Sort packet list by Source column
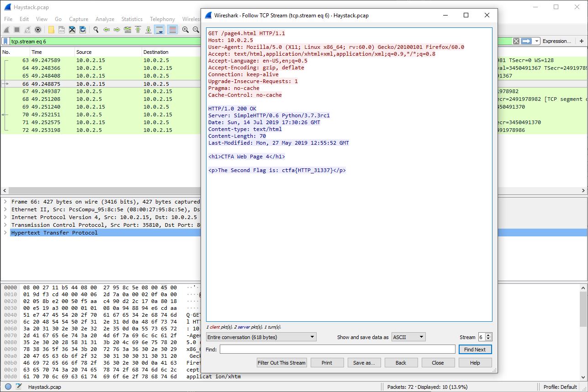588x392 pixels. pyautogui.click(x=108, y=52)
